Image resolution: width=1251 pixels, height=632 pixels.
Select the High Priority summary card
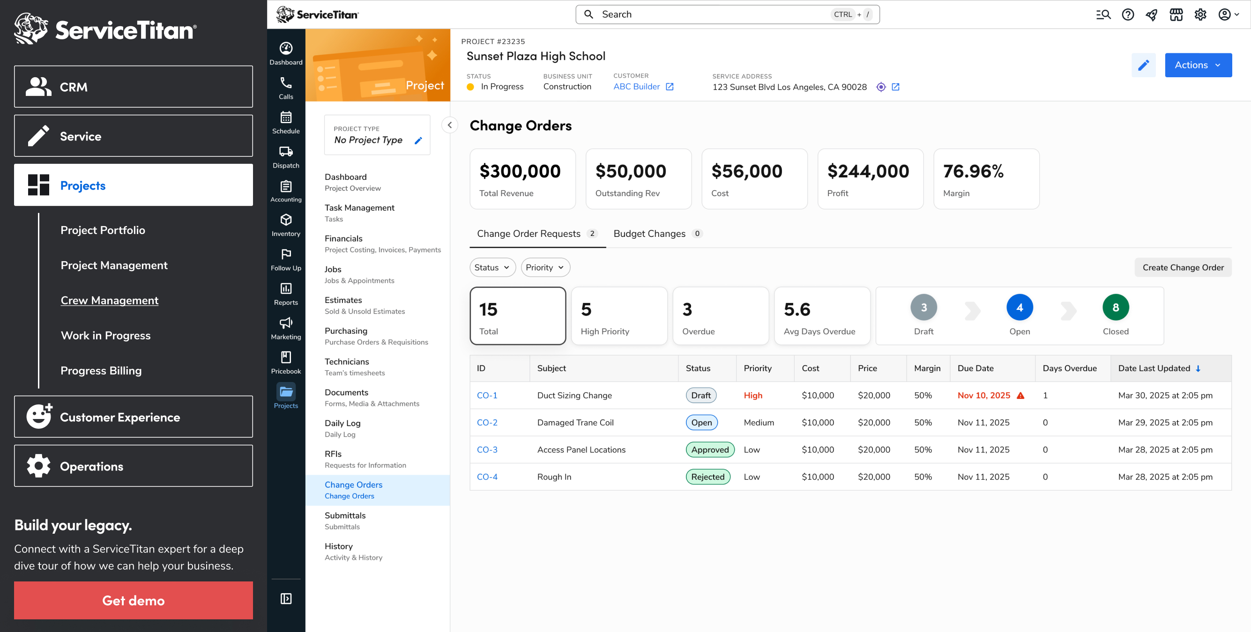(x=618, y=316)
